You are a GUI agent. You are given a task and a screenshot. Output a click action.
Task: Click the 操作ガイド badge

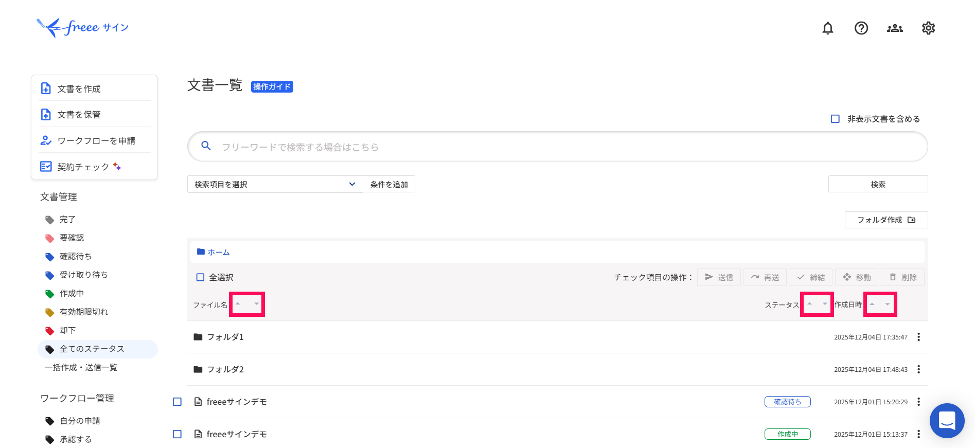(272, 87)
